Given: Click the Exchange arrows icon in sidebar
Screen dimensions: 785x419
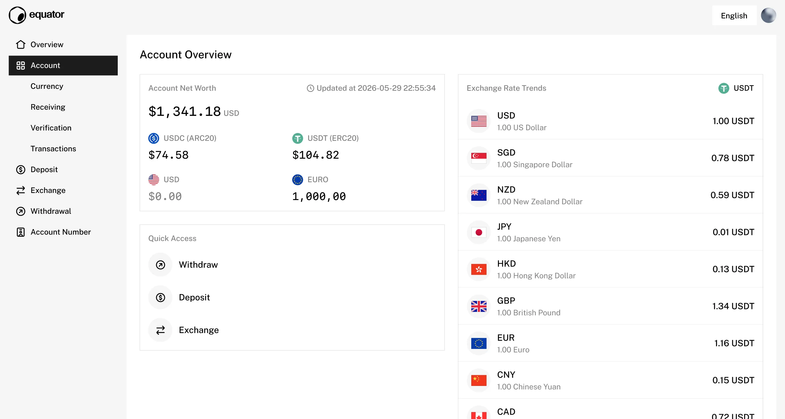Looking at the screenshot, I should pos(21,190).
